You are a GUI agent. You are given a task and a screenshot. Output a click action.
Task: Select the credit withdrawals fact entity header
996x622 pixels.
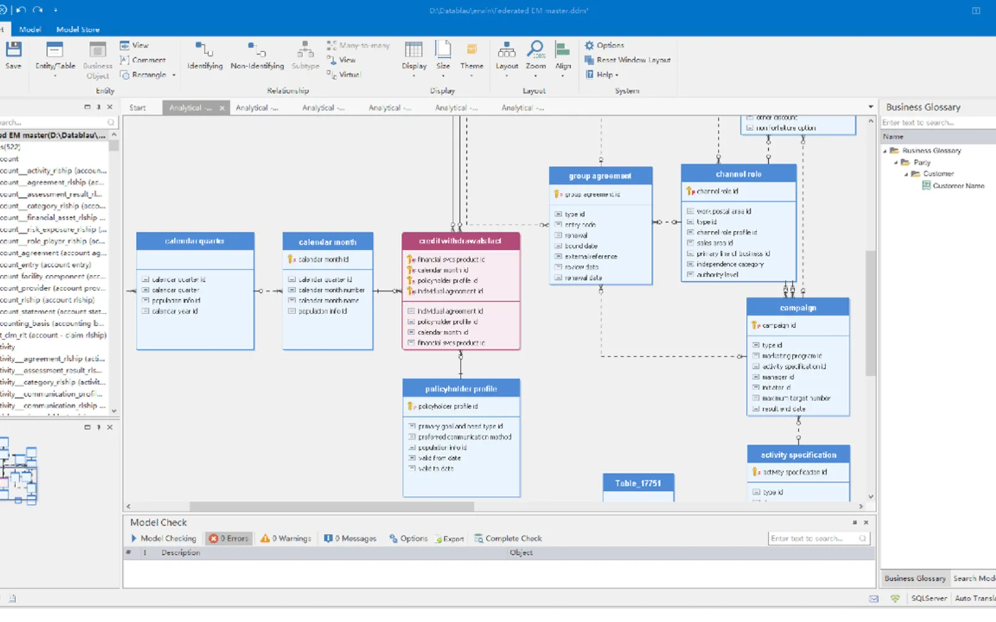(x=461, y=241)
